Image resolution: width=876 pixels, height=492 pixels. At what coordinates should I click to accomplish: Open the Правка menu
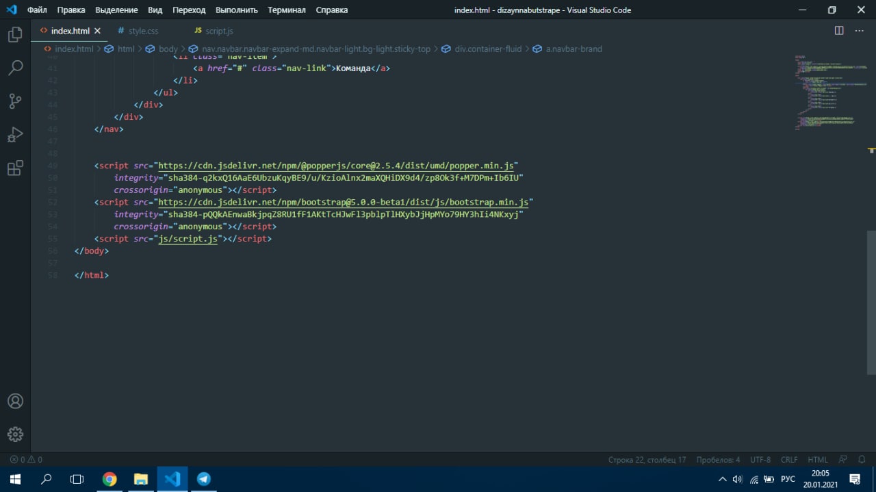coord(71,10)
